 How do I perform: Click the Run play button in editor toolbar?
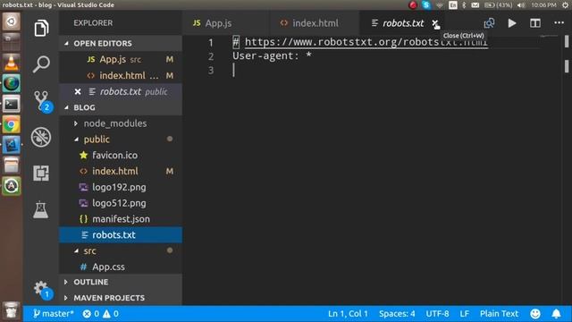(x=512, y=23)
